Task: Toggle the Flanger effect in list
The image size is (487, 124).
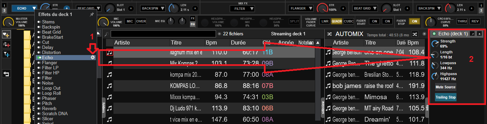Action: point(39,63)
